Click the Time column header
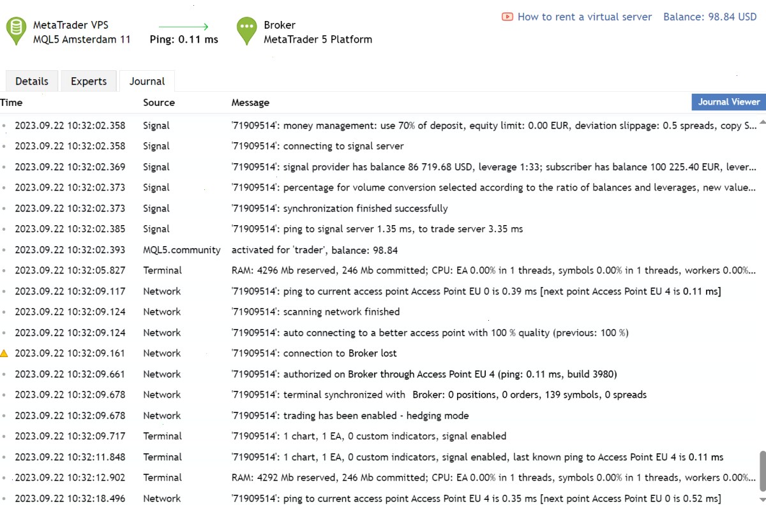 coord(11,103)
